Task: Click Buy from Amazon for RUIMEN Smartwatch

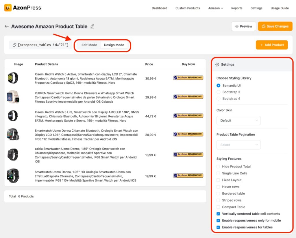Action: coord(188,97)
